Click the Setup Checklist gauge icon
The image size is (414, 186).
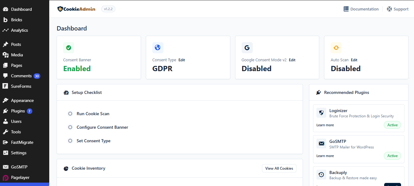66,92
